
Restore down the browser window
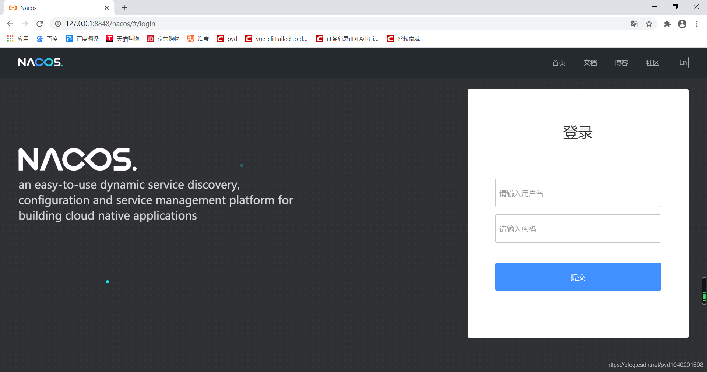coord(675,7)
